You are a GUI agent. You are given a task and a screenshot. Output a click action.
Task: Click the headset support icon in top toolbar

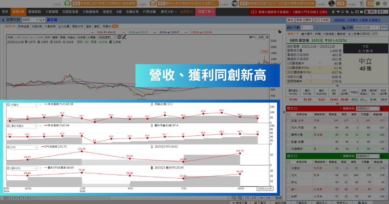pyautogui.click(x=342, y=12)
